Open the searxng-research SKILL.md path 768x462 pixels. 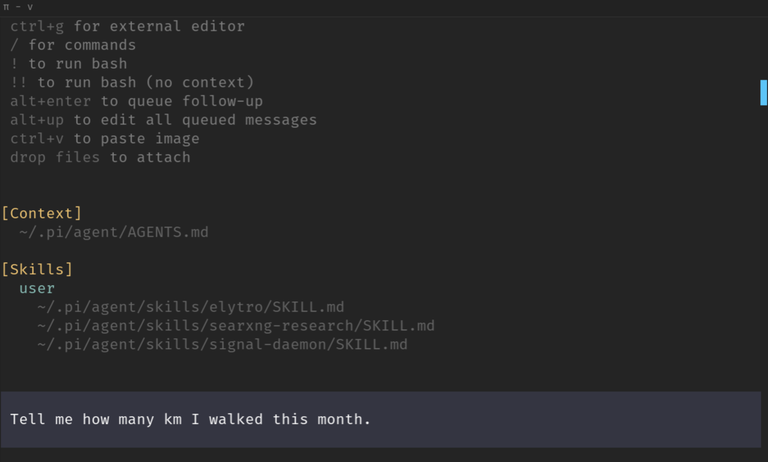[235, 326]
